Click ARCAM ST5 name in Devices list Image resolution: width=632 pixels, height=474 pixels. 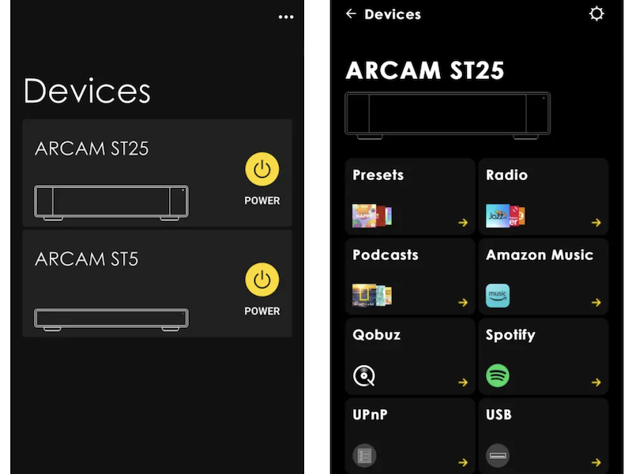[x=87, y=259]
